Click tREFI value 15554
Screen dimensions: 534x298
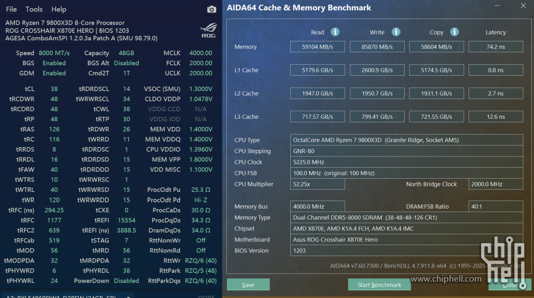click(x=127, y=220)
